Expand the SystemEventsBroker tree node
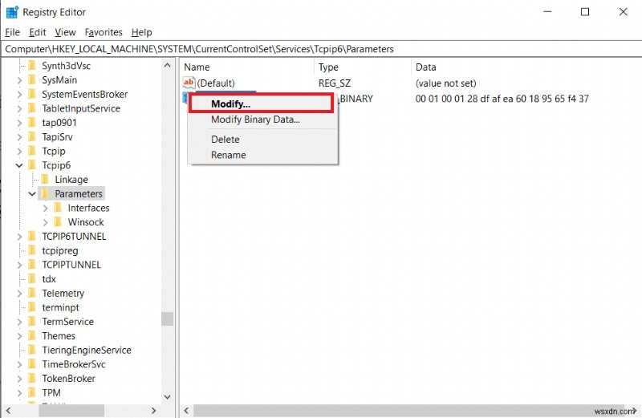The height and width of the screenshot is (418, 642). (x=19, y=95)
